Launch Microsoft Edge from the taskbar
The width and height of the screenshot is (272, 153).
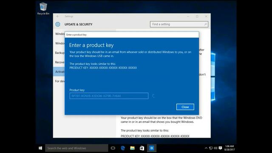[x=123, y=148]
